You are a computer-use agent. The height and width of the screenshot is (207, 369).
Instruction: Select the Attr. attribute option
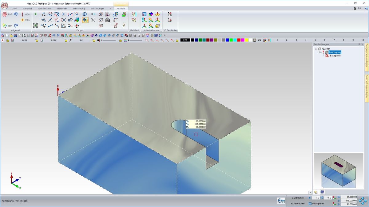tap(26, 14)
